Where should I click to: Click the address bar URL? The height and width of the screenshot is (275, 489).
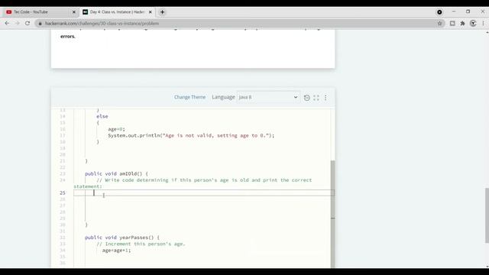point(102,24)
